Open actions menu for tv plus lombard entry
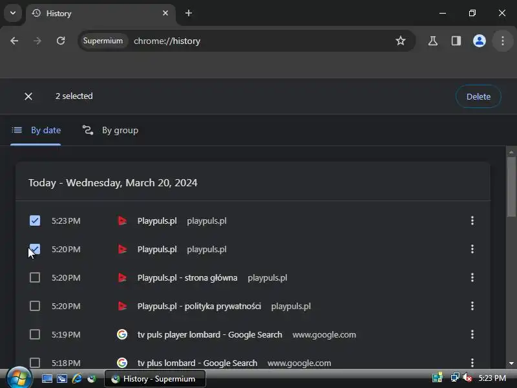The image size is (517, 388). 472,363
